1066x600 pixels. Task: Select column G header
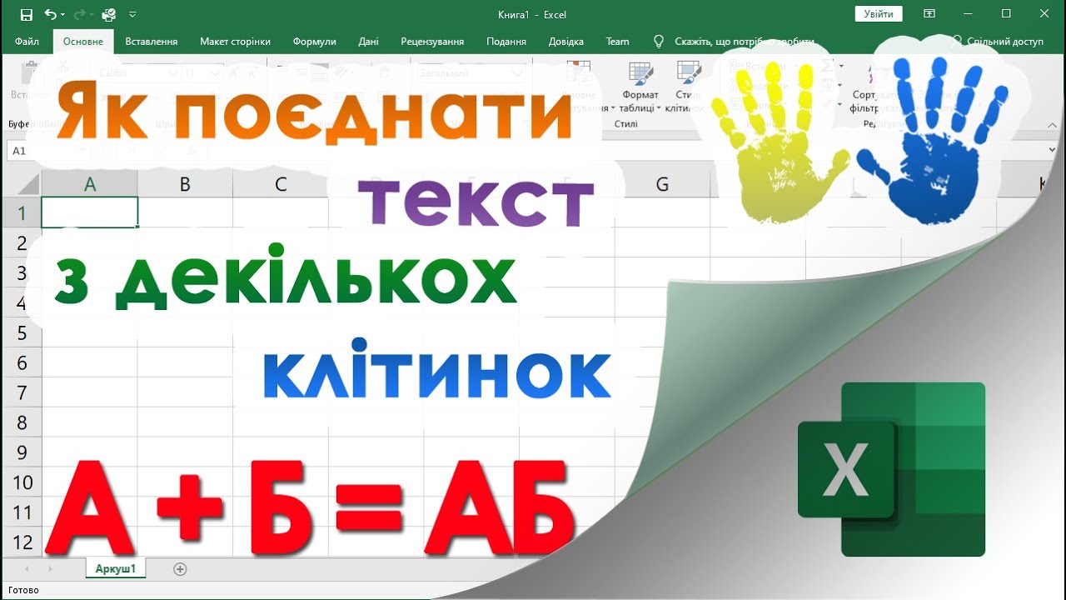click(662, 184)
